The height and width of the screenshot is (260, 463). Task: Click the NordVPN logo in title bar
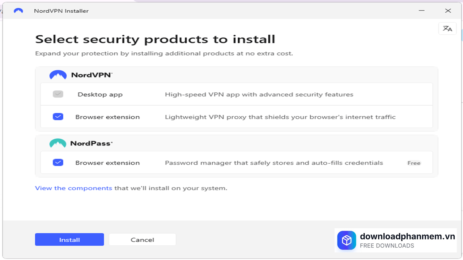coord(18,11)
